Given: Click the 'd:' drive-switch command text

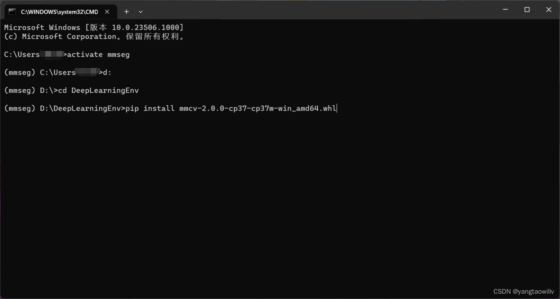Looking at the screenshot, I should (106, 72).
